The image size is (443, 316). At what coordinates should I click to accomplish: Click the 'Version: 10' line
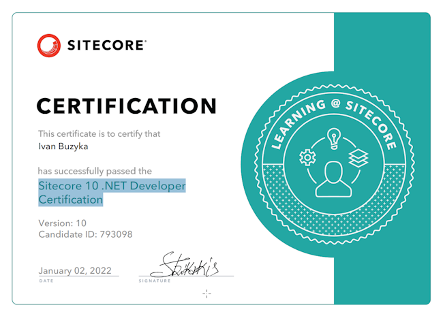point(63,223)
